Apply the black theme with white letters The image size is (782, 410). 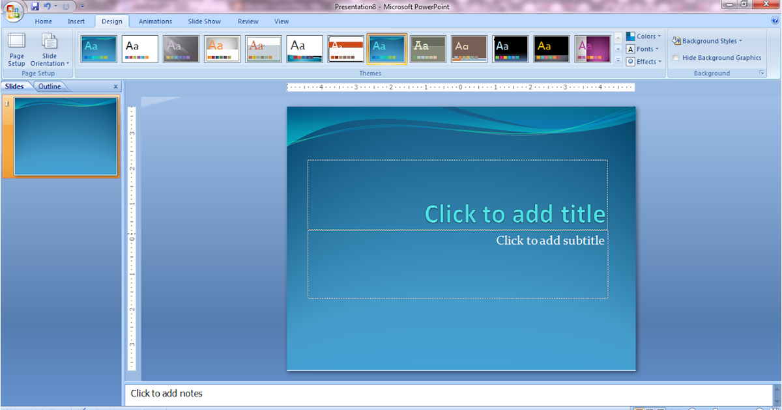[510, 49]
